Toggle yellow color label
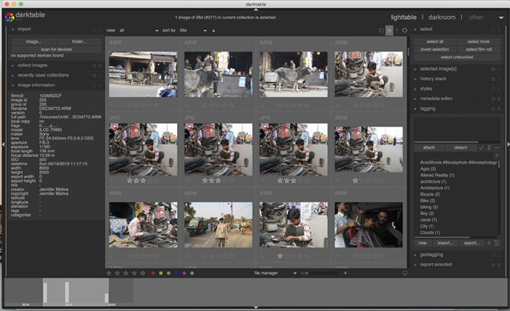The image size is (510, 311). pyautogui.click(x=161, y=273)
